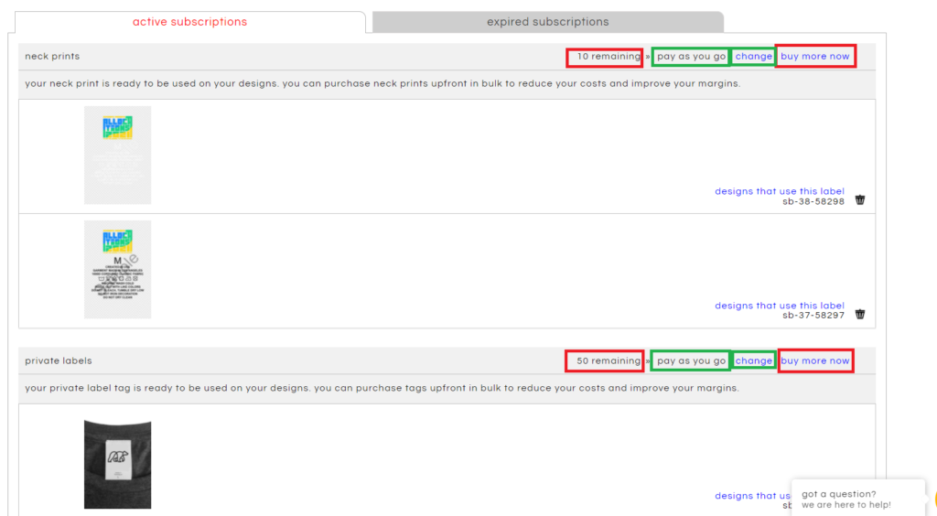Open designs using label sb-37-58297
Image resolution: width=937 pixels, height=516 pixels.
coord(779,306)
